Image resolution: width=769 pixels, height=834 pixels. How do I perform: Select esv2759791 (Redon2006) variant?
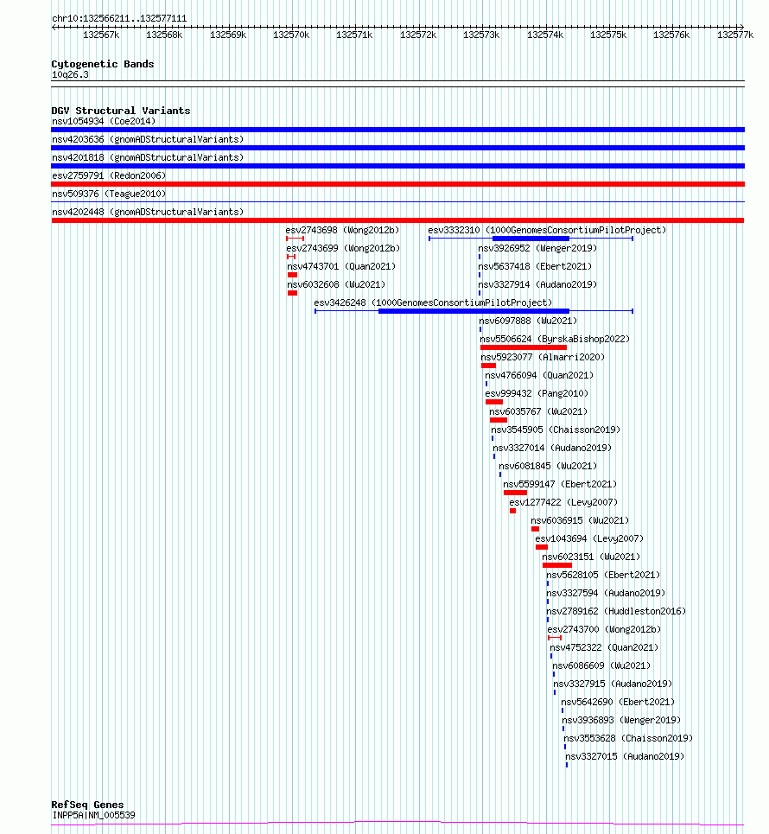109,175
